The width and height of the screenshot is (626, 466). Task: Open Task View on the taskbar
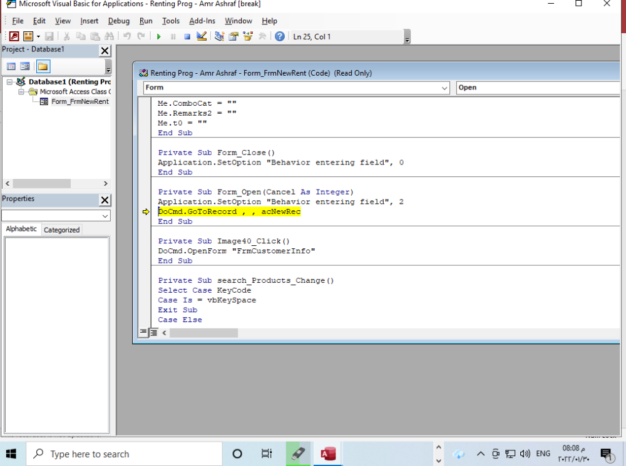[x=266, y=454]
